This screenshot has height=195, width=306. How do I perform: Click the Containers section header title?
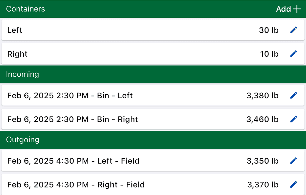25,9
